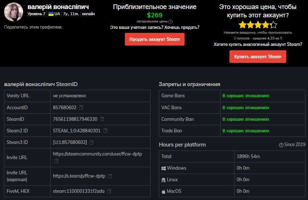Rate the account with the fourth star
The width and height of the screenshot is (308, 200).
266,25
